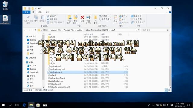Click the Help question mark icon

tap(170, 12)
